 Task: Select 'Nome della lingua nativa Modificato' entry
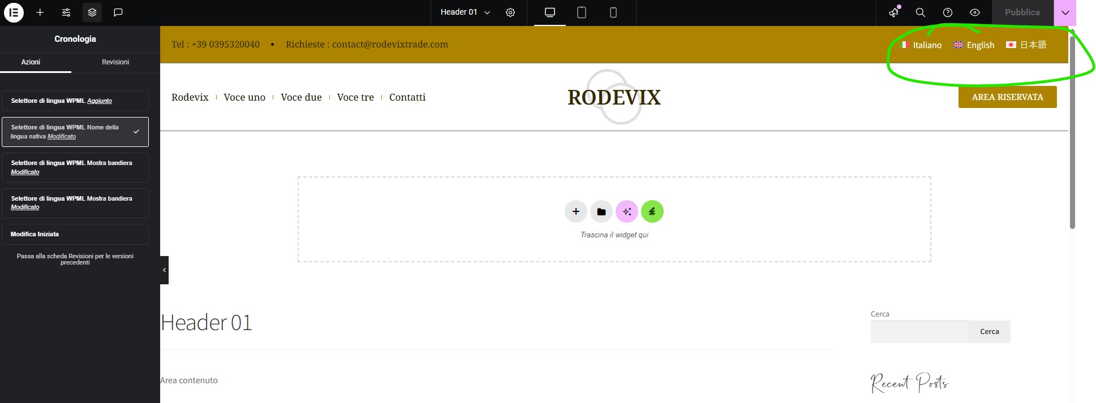tap(75, 132)
